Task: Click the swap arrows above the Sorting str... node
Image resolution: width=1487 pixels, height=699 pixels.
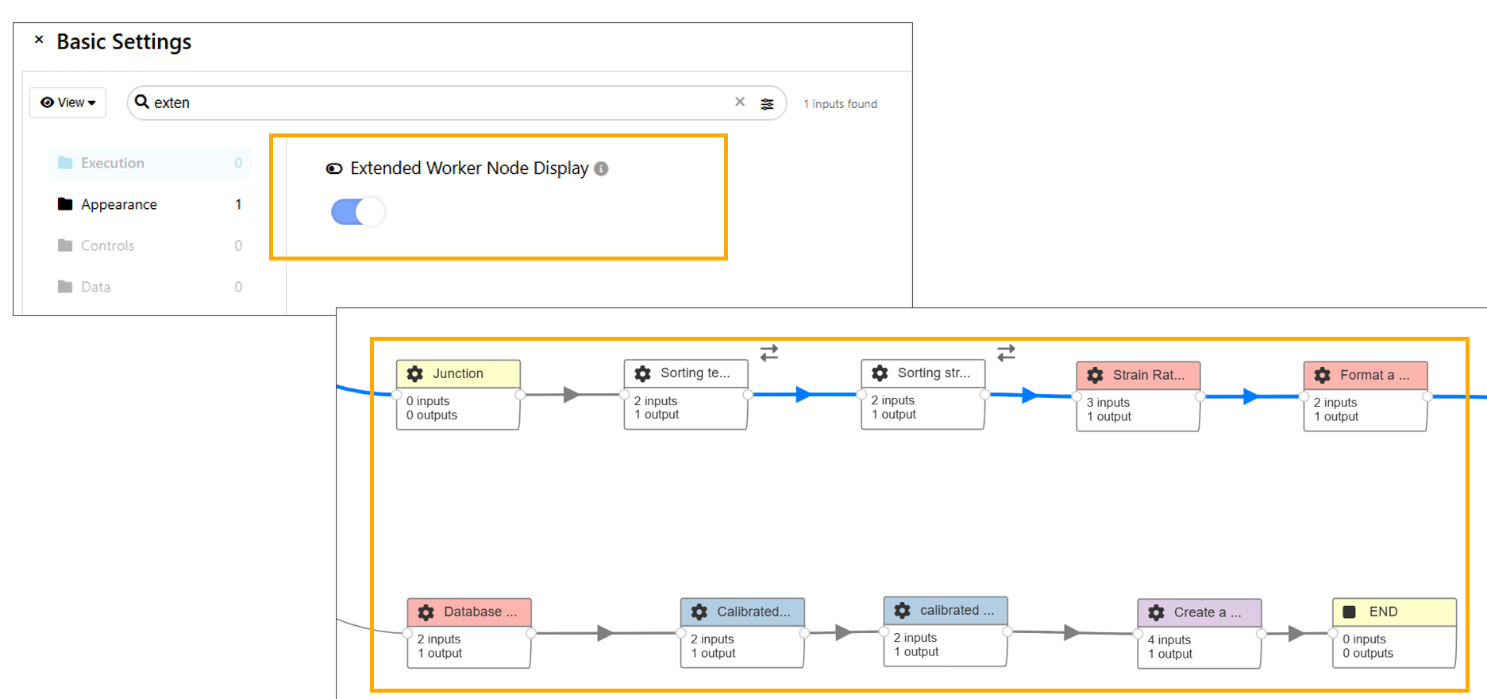Action: pos(1006,353)
